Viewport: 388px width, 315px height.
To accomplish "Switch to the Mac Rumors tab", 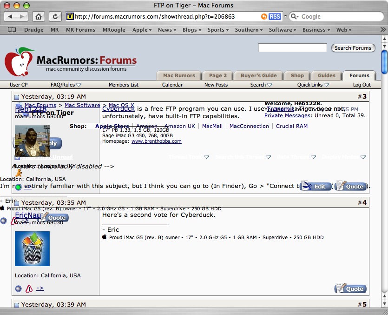I will (179, 75).
